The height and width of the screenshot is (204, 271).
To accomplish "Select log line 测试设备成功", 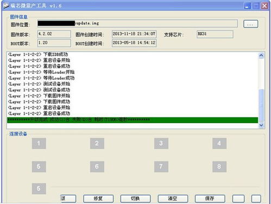I will [x=39, y=90].
